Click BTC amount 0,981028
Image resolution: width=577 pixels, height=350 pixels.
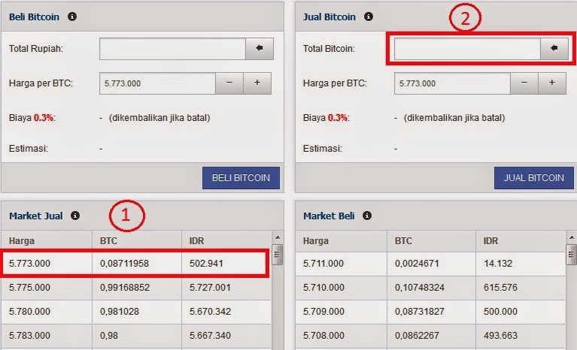[x=120, y=312]
